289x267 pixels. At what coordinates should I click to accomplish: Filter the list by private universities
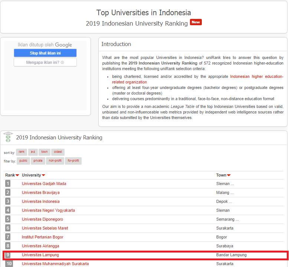[x=38, y=161]
